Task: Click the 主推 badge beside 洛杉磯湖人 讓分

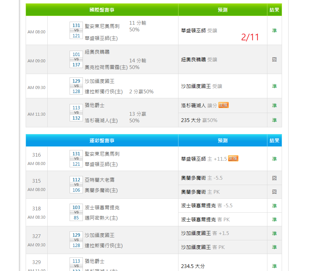Action: pos(223,105)
